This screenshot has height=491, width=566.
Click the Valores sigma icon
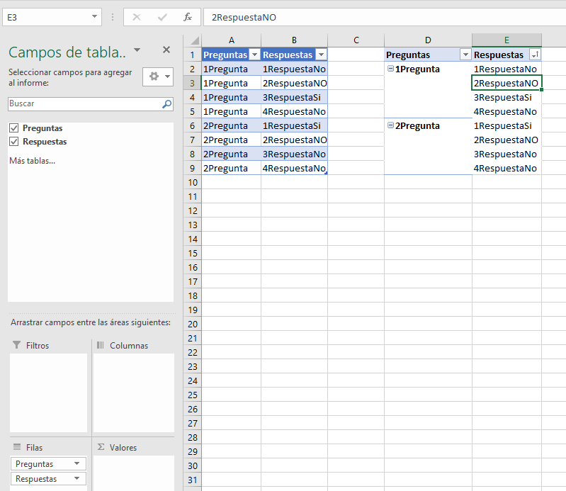point(101,447)
